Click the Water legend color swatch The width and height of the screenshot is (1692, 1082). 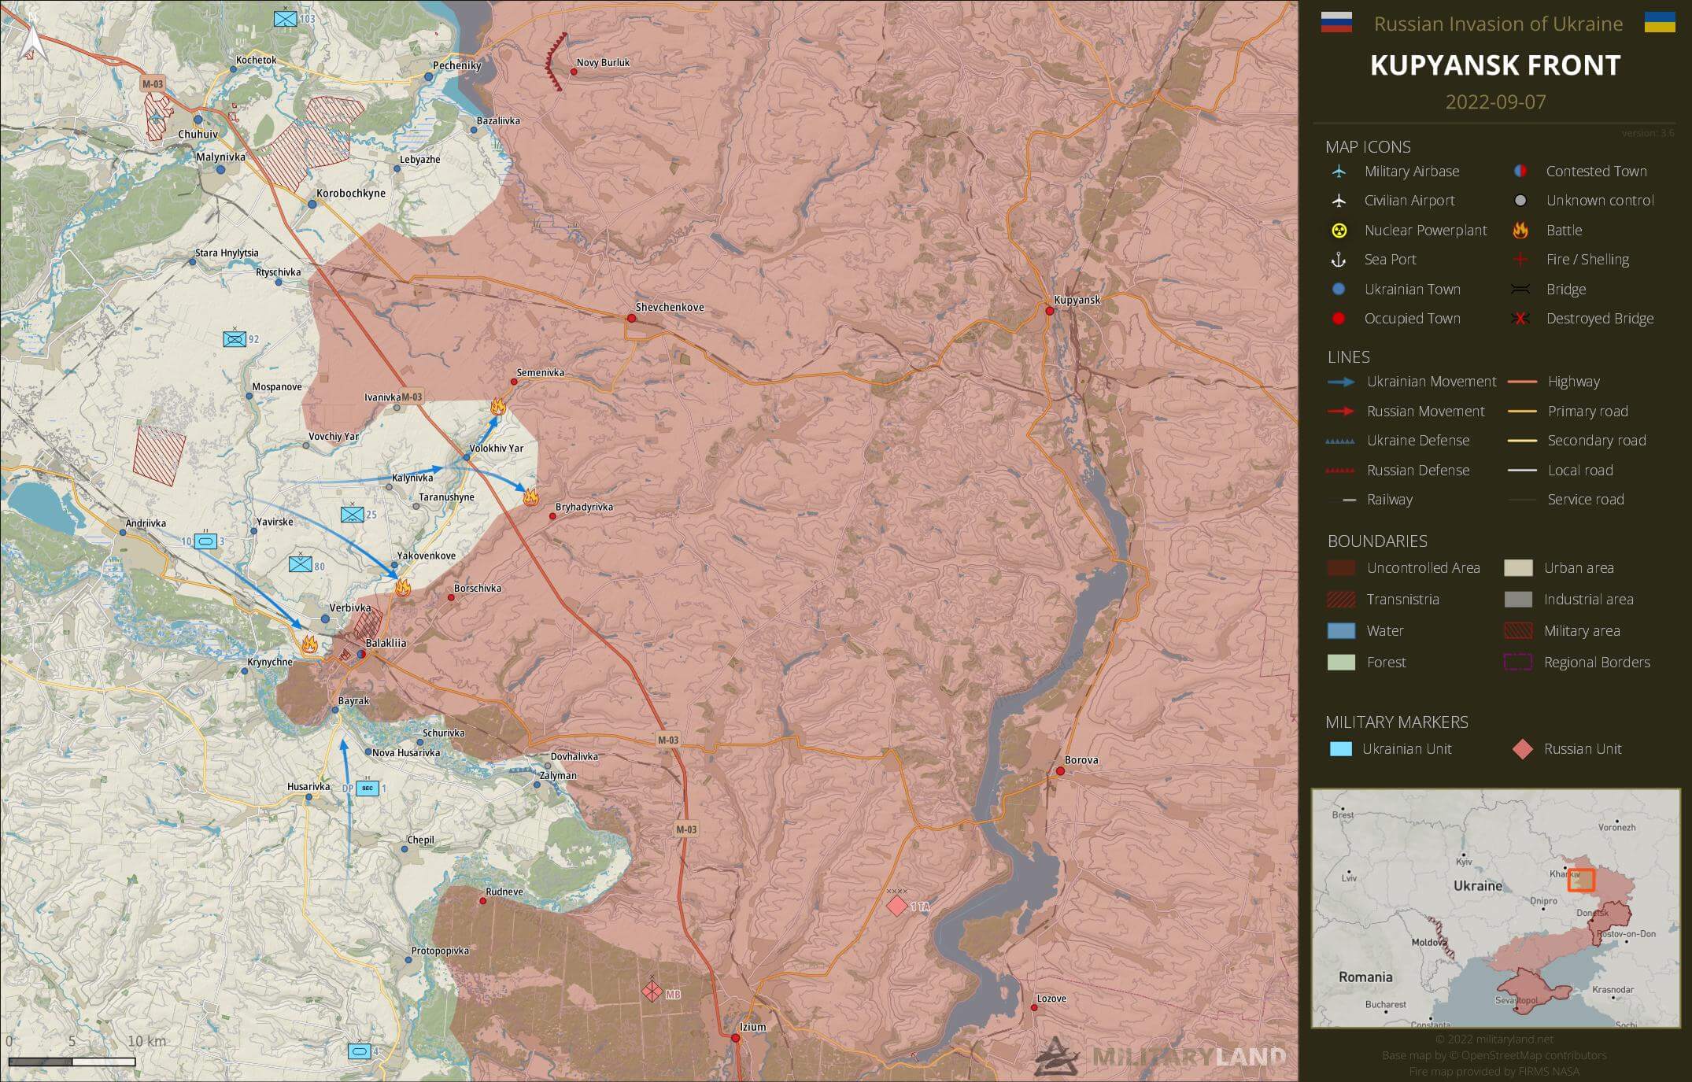point(1341,631)
